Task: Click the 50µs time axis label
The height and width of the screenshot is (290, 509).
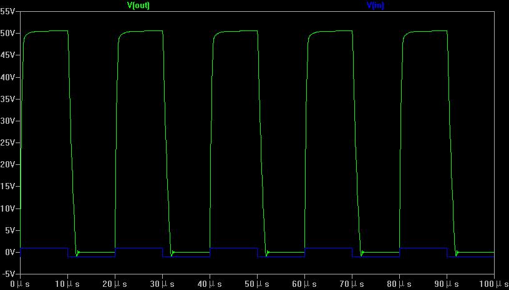Action: [x=257, y=284]
